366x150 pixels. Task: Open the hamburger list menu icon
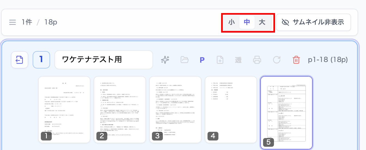[13, 22]
